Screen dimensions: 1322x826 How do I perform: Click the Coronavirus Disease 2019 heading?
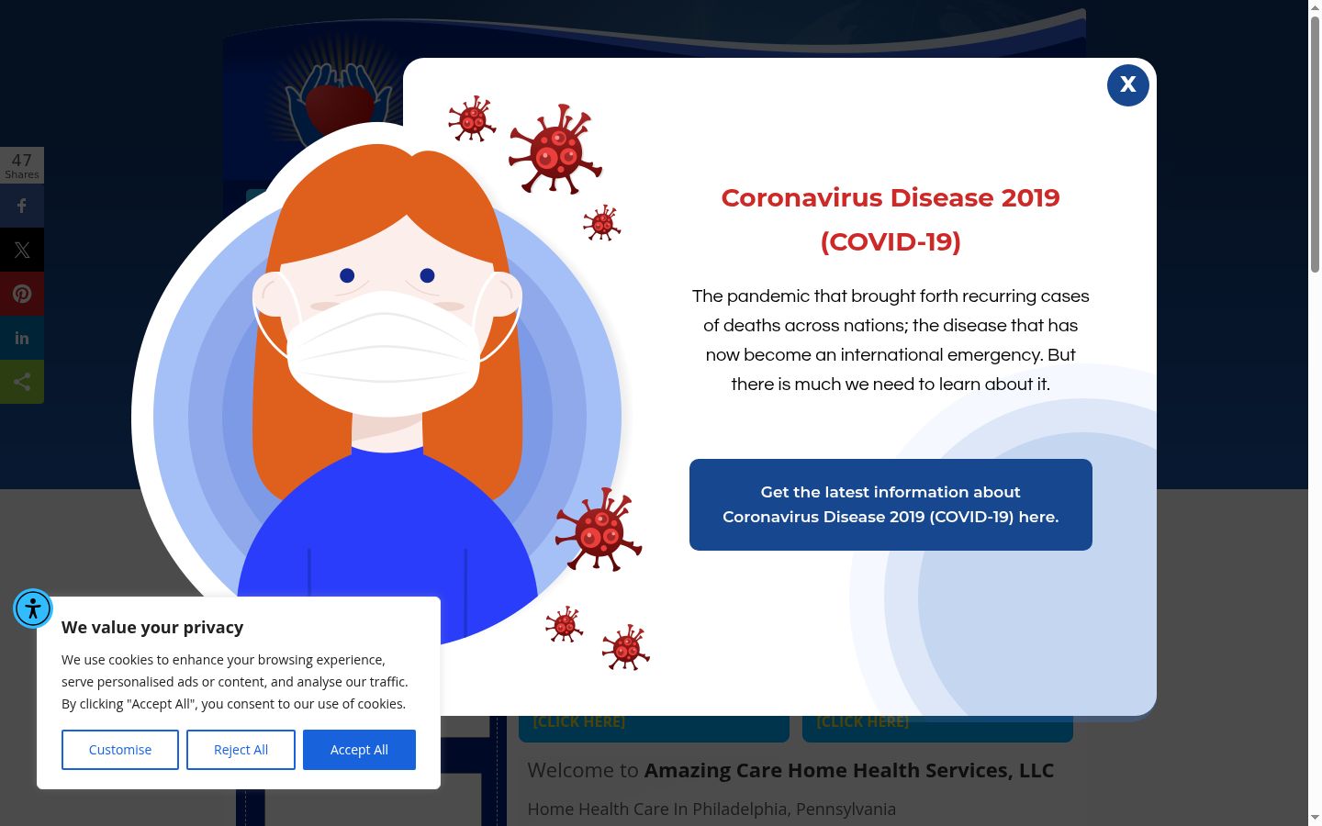[891, 219]
